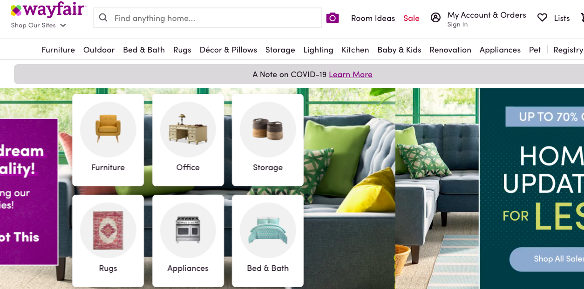This screenshot has height=289, width=584.
Task: Open My Account & Orders menu
Action: pyautogui.click(x=487, y=19)
